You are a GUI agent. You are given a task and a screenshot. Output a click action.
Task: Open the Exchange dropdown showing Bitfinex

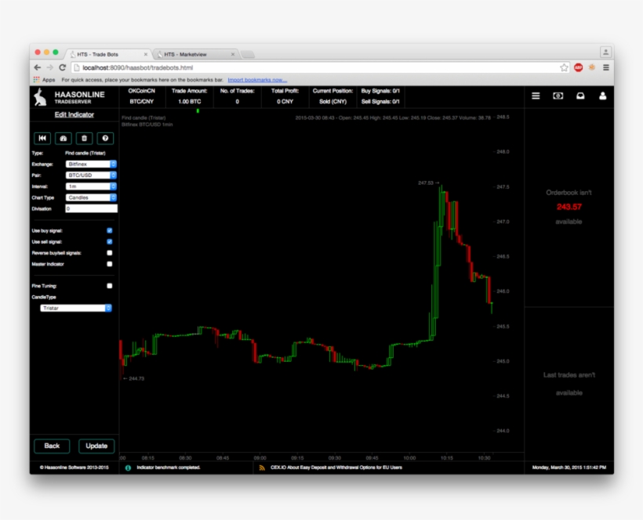[91, 164]
